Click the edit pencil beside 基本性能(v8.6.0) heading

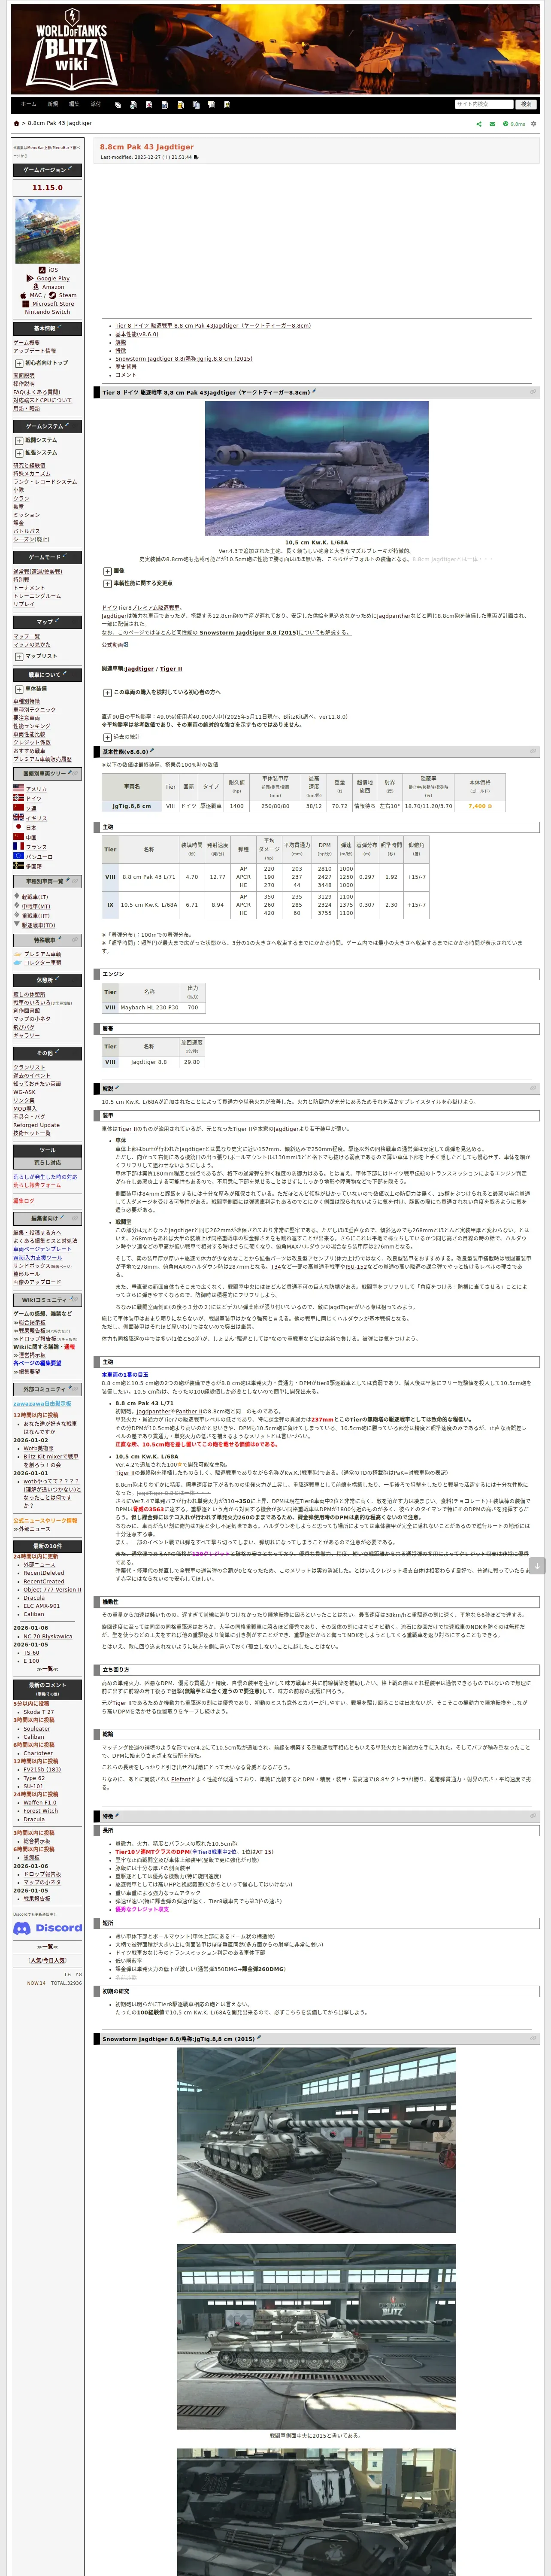click(152, 751)
